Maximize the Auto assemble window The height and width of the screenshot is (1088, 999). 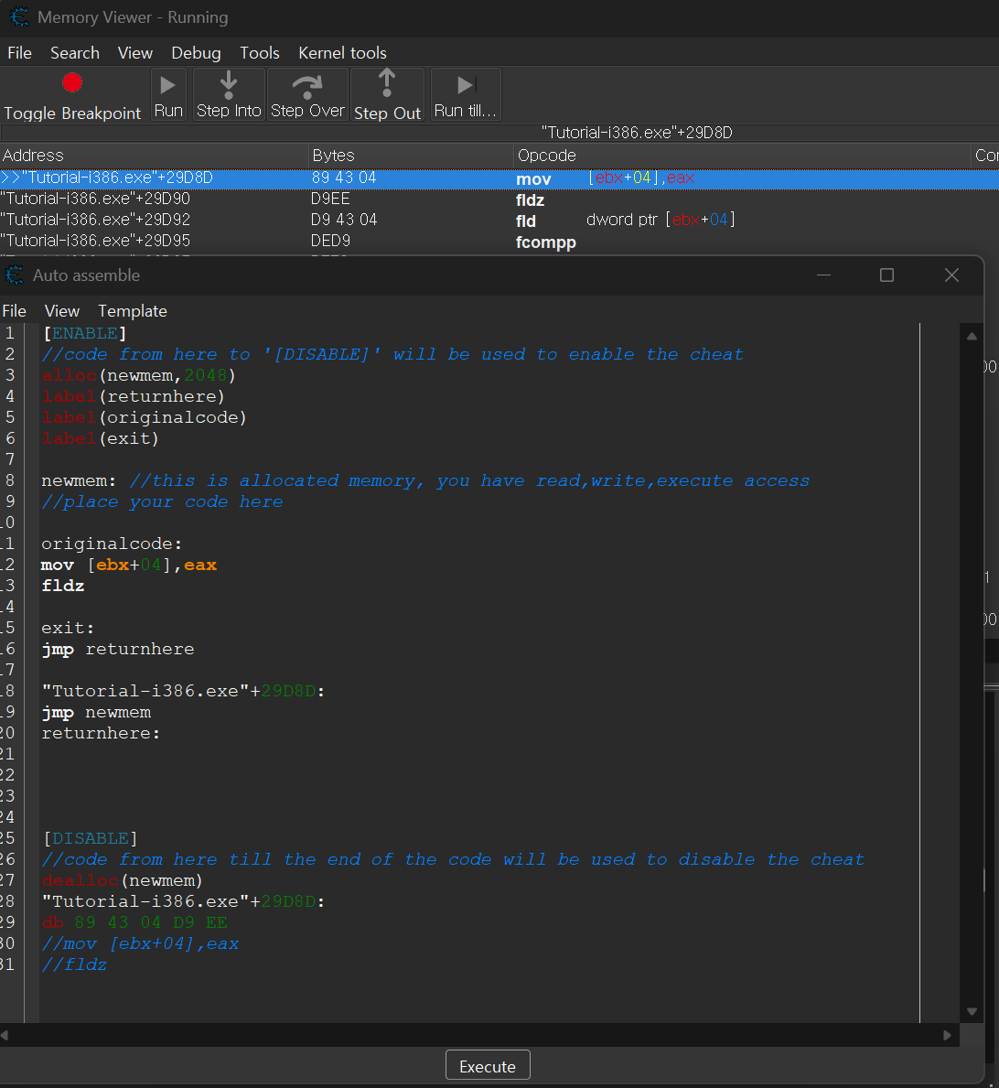click(886, 275)
